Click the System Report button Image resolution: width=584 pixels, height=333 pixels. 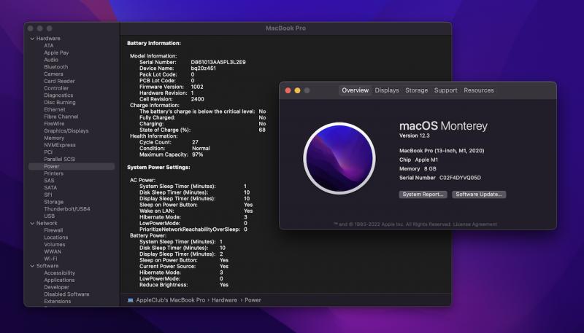pyautogui.click(x=423, y=195)
